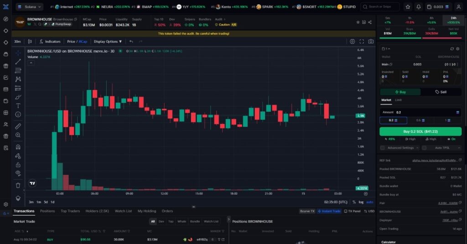Viewport: 467px width, 244px height.
Task: Open the Orders tab
Action: point(167,211)
